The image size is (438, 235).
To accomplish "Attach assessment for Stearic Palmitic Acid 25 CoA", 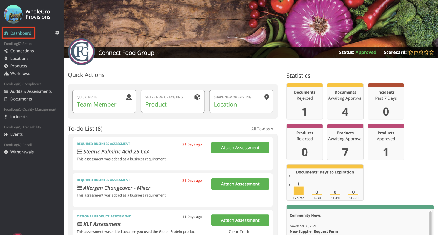I will (240, 148).
